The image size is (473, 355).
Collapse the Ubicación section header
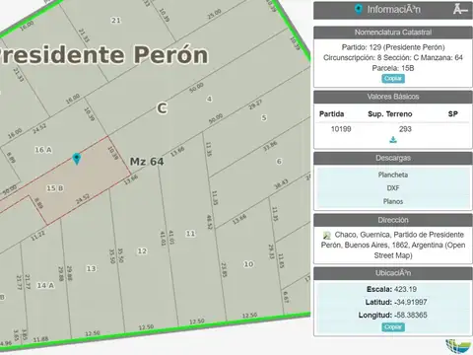[393, 273]
